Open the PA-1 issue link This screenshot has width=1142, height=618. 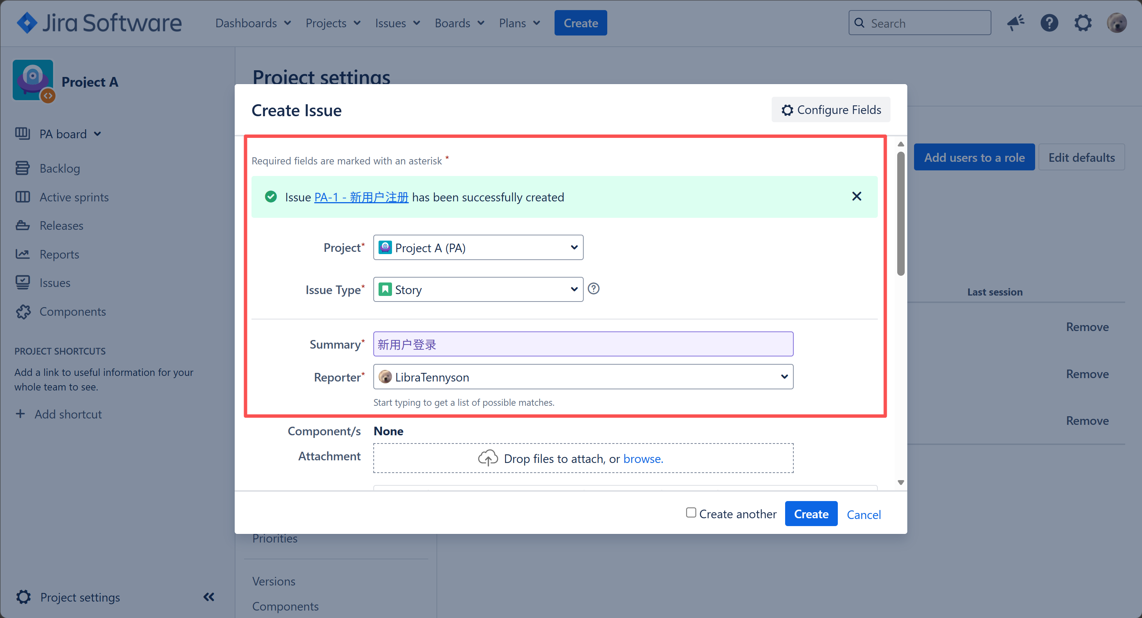pos(361,197)
